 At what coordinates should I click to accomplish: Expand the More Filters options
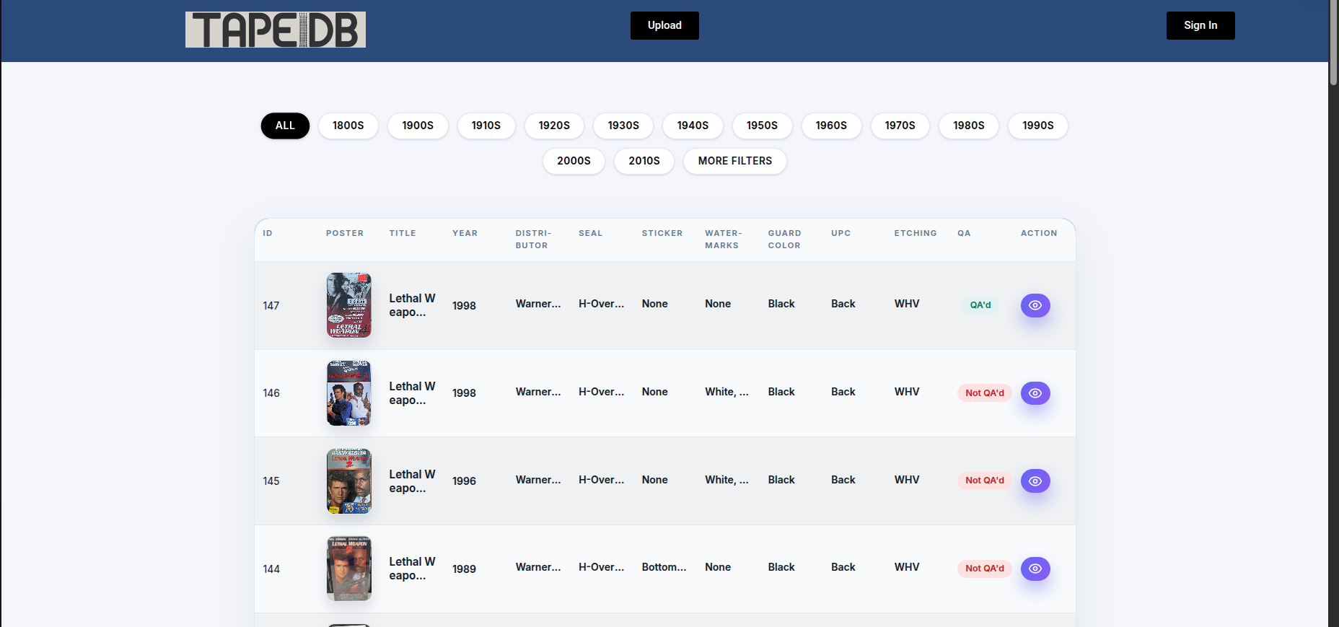click(734, 161)
